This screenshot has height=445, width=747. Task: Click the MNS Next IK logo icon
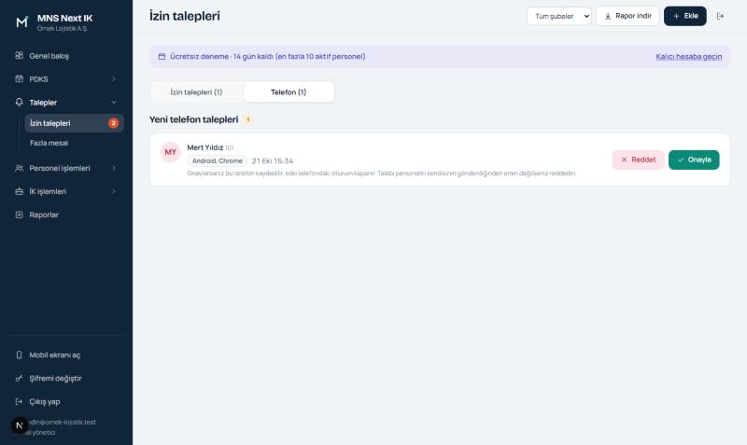[x=21, y=21]
